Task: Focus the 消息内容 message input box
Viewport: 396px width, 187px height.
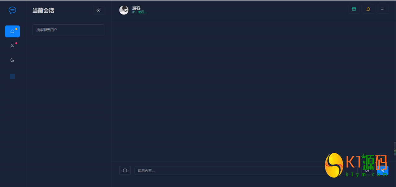Action: (x=246, y=171)
